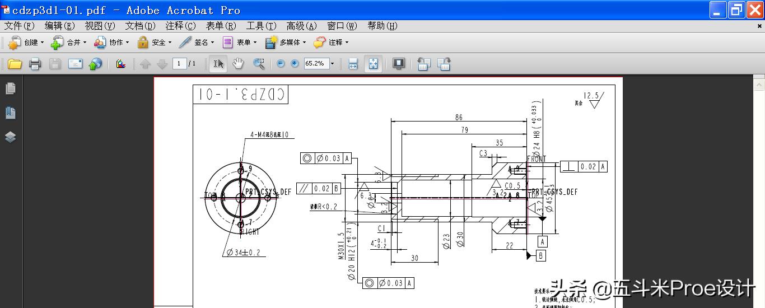765x308 pixels.
Task: Click the M30X1.5 thread label
Action: pos(341,247)
